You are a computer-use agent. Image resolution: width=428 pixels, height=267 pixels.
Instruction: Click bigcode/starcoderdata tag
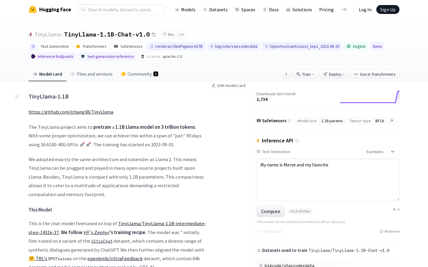click(x=234, y=46)
